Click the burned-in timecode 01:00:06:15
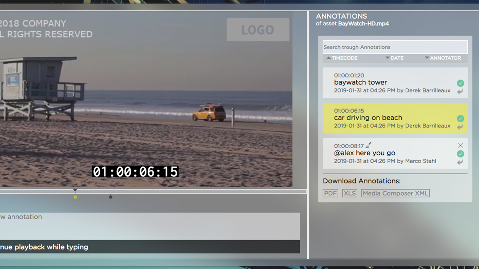This screenshot has width=479, height=269. 135,172
